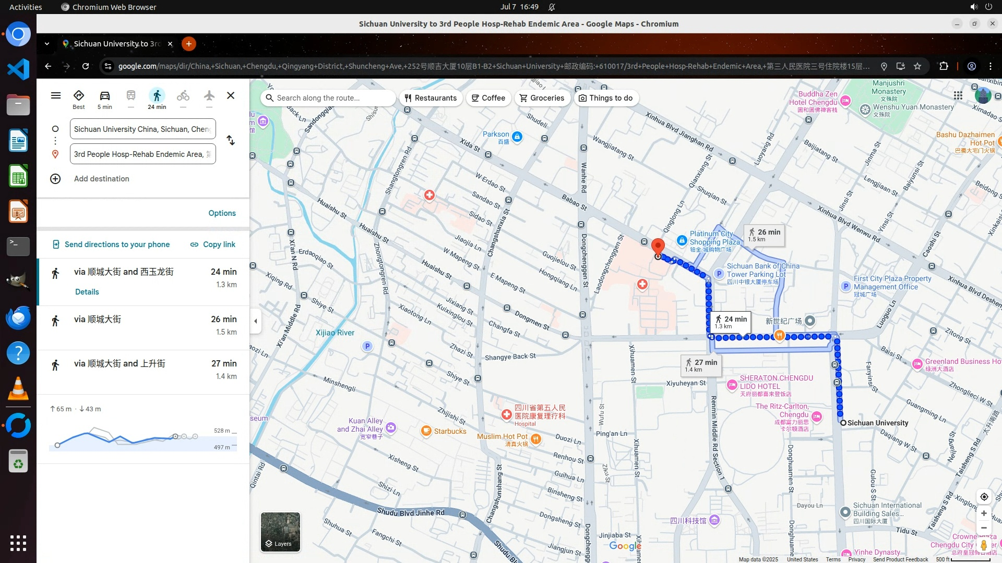The image size is (1002, 563).
Task: Filter by Coffee along route
Action: (x=488, y=98)
